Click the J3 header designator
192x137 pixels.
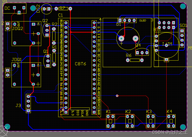pyautogui.click(x=18, y=105)
